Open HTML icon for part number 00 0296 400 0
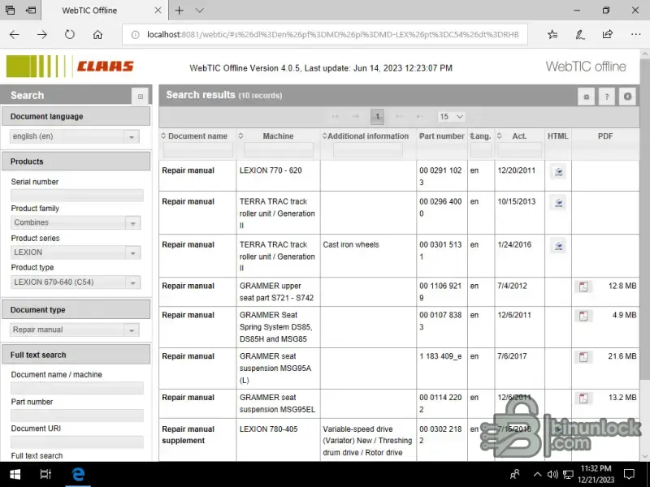Viewport: 650px width, 487px height. click(558, 203)
